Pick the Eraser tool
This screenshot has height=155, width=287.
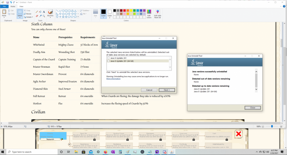point(37,16)
